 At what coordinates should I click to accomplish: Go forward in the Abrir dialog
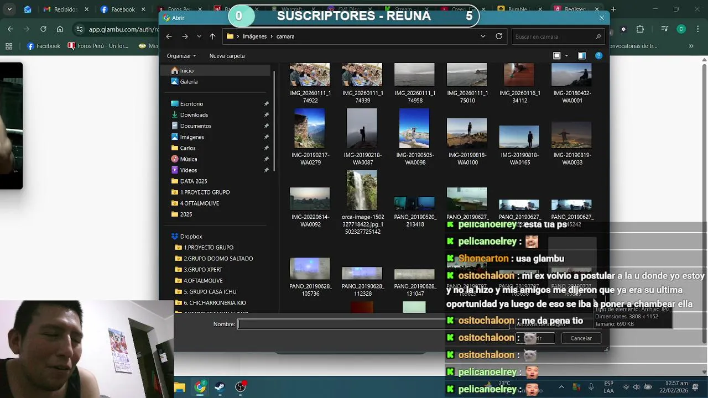tap(185, 36)
